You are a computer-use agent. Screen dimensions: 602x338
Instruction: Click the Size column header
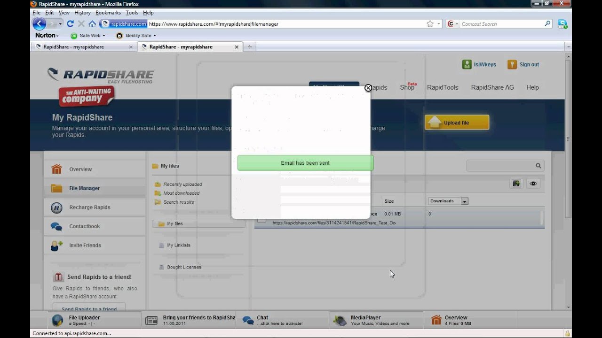389,201
